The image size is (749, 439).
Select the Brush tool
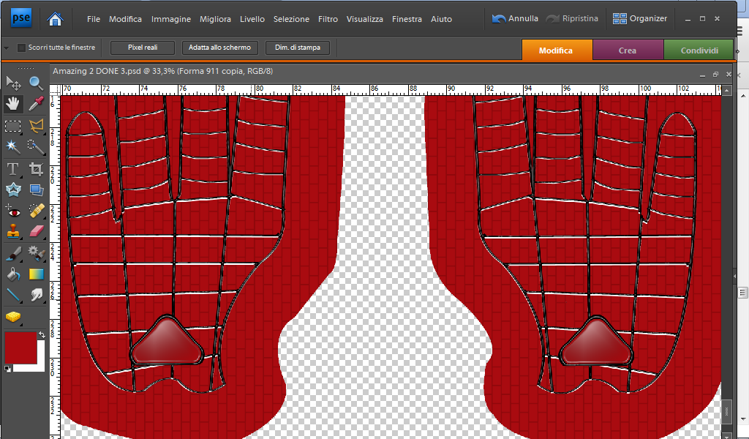point(13,253)
